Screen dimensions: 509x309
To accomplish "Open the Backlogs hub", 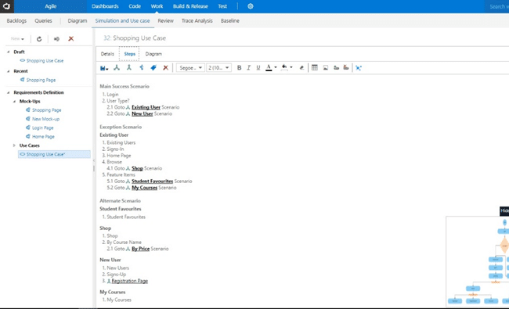I will [16, 21].
